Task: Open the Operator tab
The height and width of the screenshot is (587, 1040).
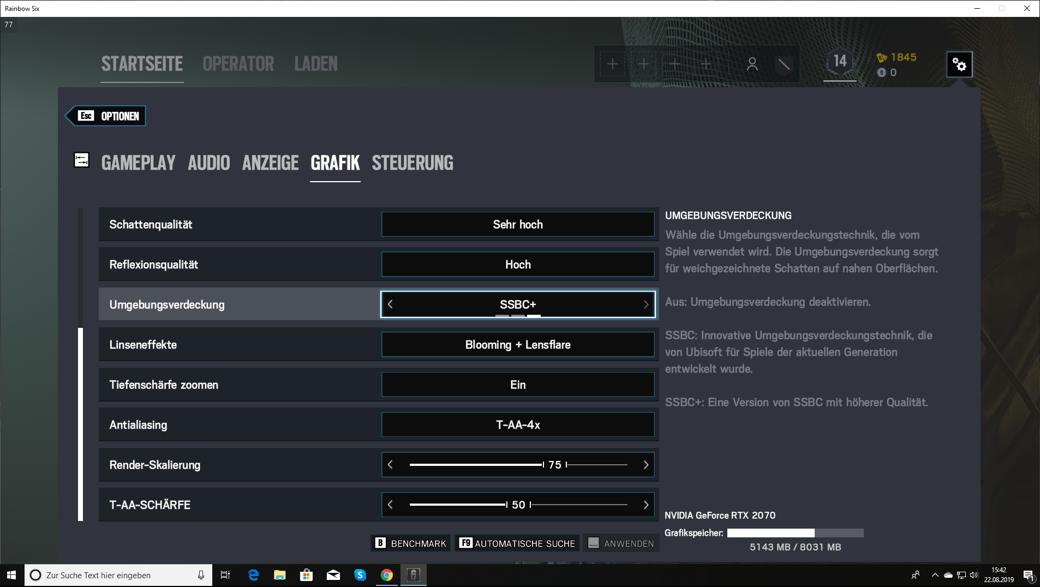Action: pyautogui.click(x=238, y=64)
